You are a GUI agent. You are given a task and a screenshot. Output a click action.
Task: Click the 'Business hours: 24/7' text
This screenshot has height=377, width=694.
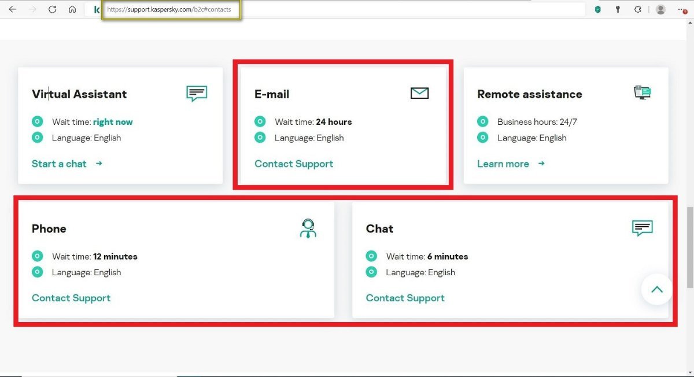pyautogui.click(x=537, y=122)
